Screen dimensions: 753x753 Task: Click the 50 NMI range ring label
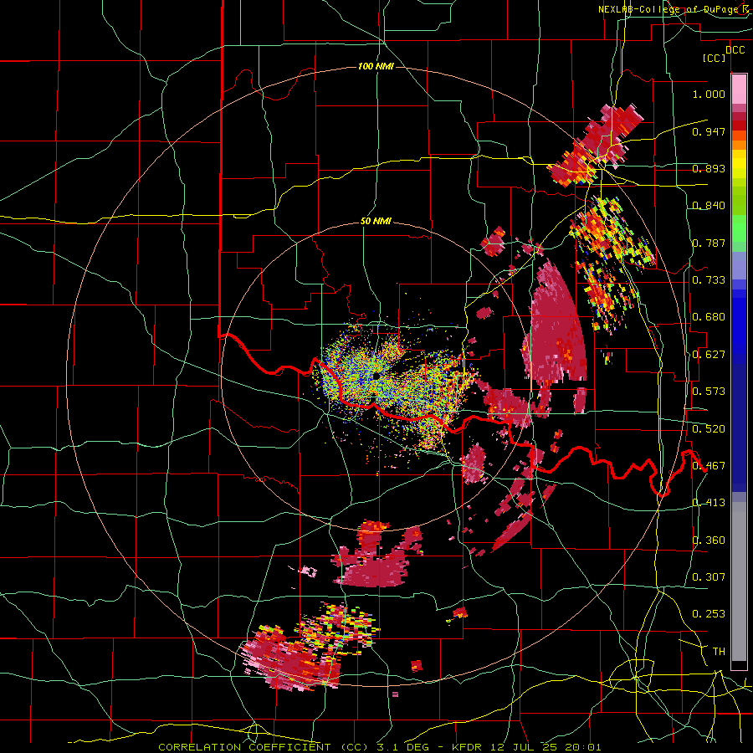(376, 222)
